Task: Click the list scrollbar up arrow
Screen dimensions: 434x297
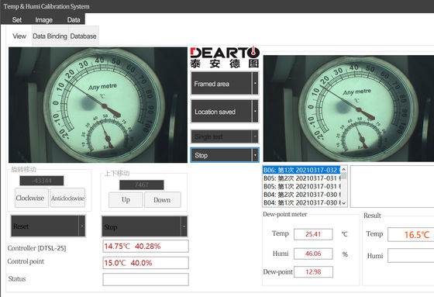Action: pyautogui.click(x=343, y=169)
